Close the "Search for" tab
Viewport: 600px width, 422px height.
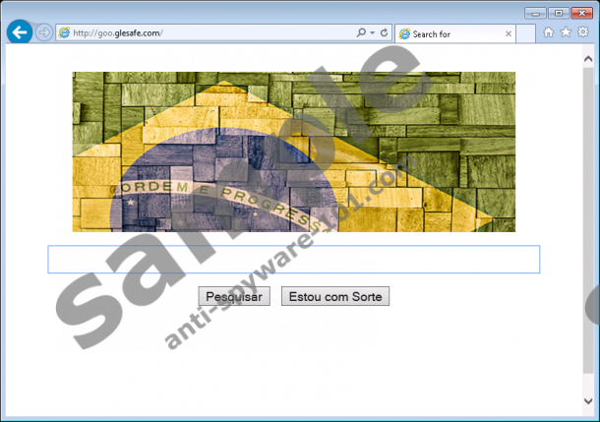point(509,33)
